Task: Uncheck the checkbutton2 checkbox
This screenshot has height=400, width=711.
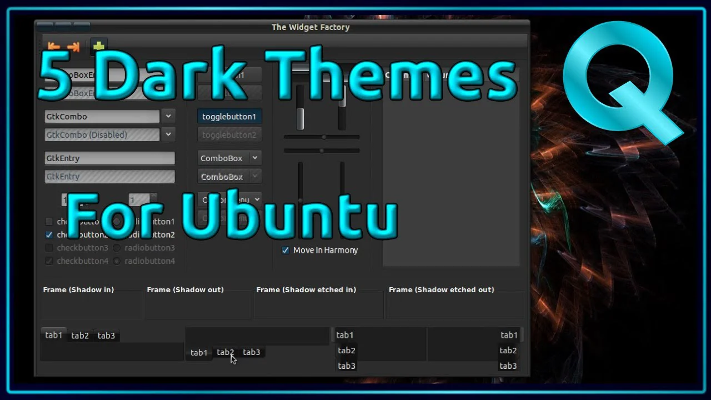Action: click(49, 235)
